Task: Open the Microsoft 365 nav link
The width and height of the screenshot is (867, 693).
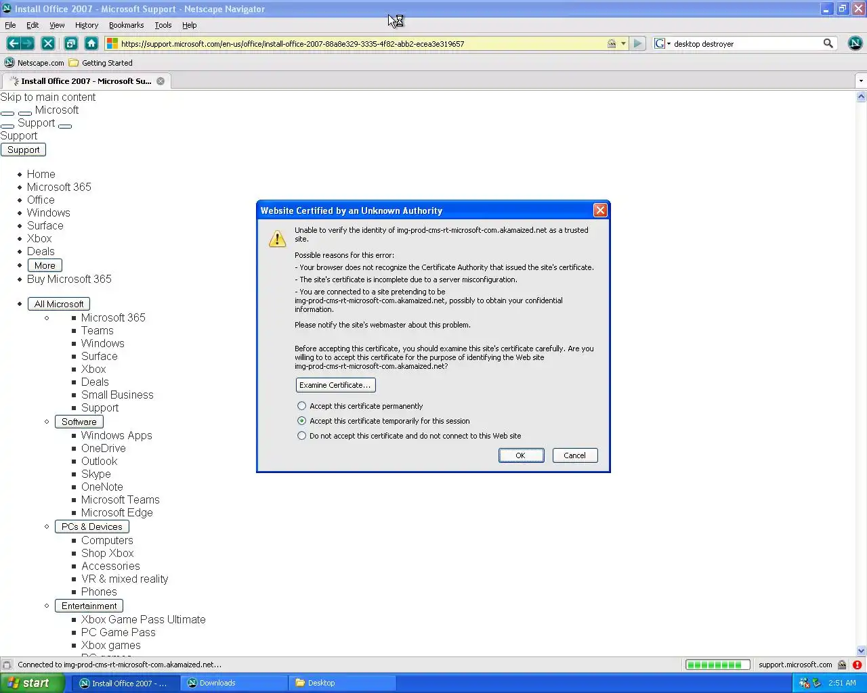Action: click(59, 187)
